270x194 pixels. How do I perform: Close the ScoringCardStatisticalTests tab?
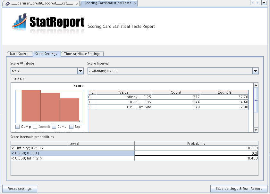[x=135, y=3]
